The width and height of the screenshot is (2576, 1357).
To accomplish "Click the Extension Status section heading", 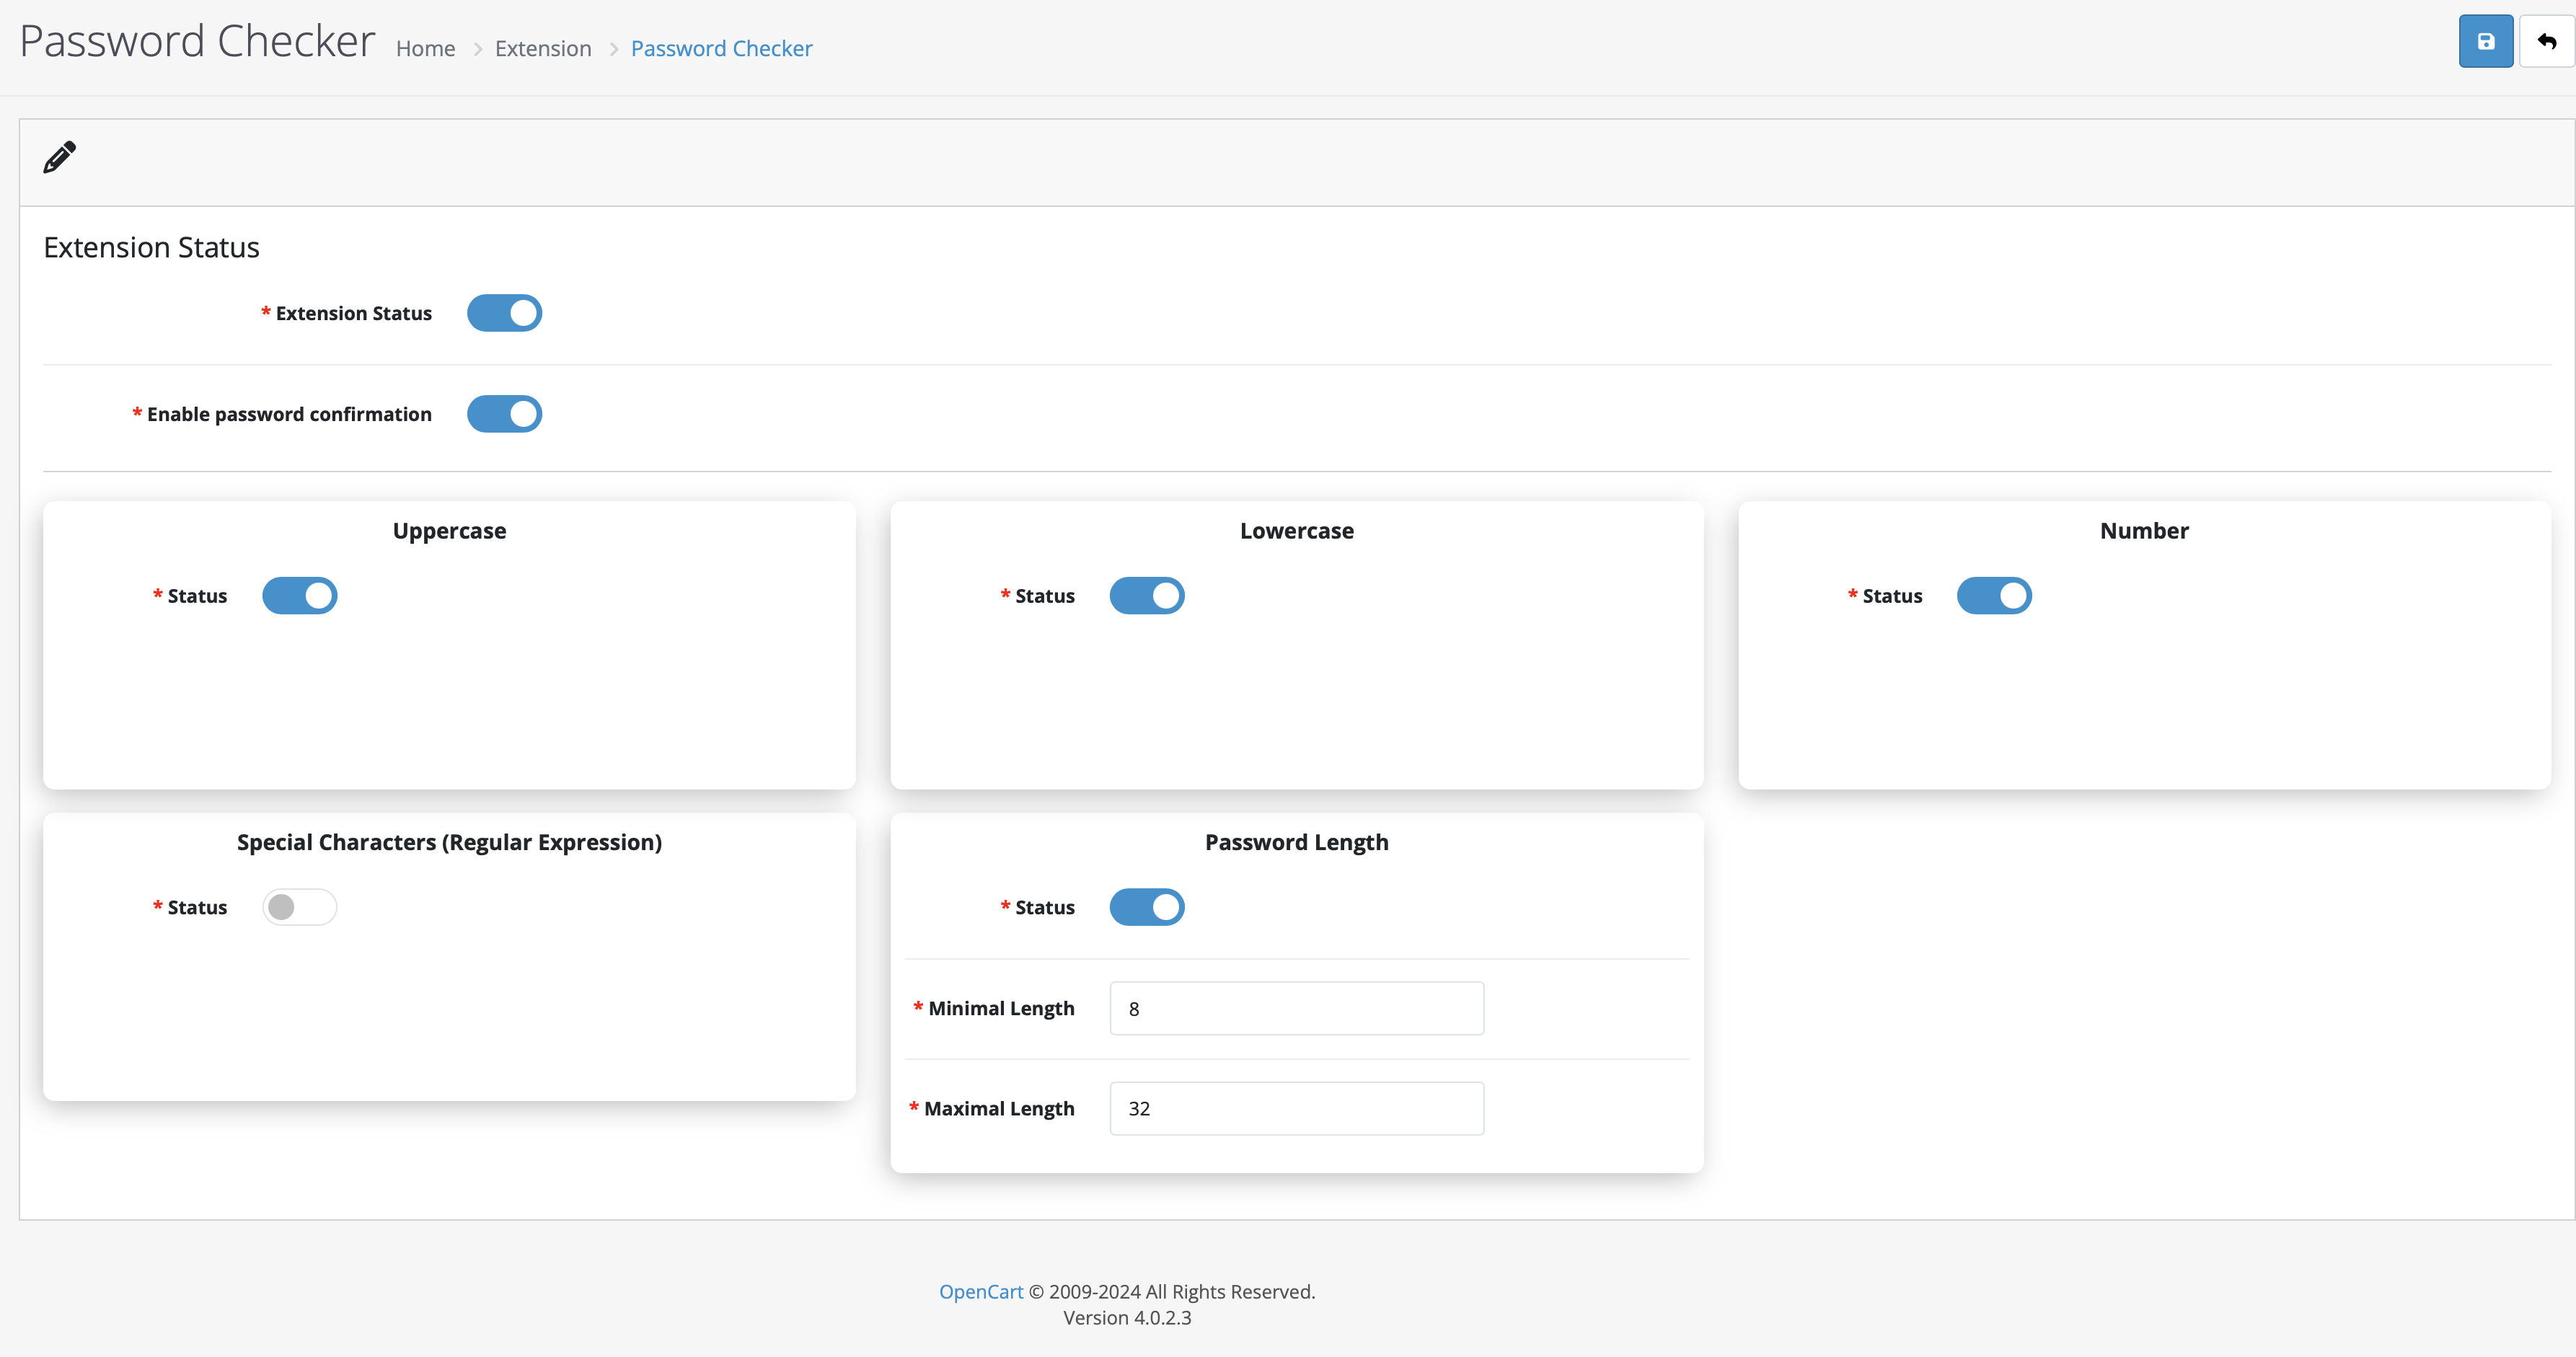I will (151, 247).
